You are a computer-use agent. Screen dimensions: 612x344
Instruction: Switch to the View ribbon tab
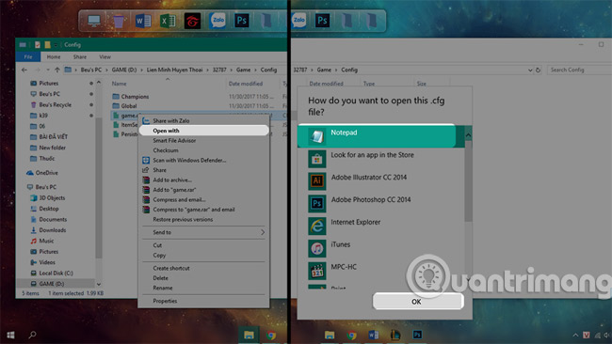[105, 57]
